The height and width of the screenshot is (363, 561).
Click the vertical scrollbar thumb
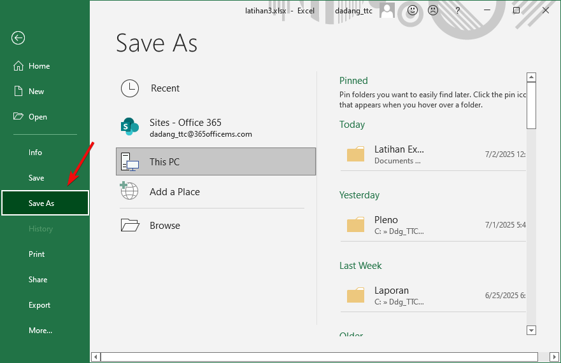coord(531,106)
